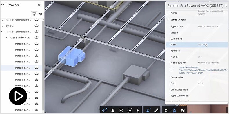
Task: Open viewer Settings gear
Action: pos(166,110)
